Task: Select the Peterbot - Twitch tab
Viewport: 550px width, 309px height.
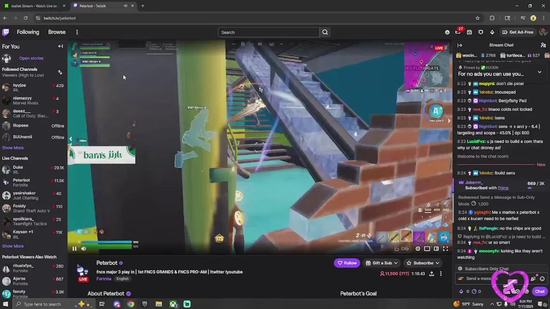Action: (x=103, y=6)
